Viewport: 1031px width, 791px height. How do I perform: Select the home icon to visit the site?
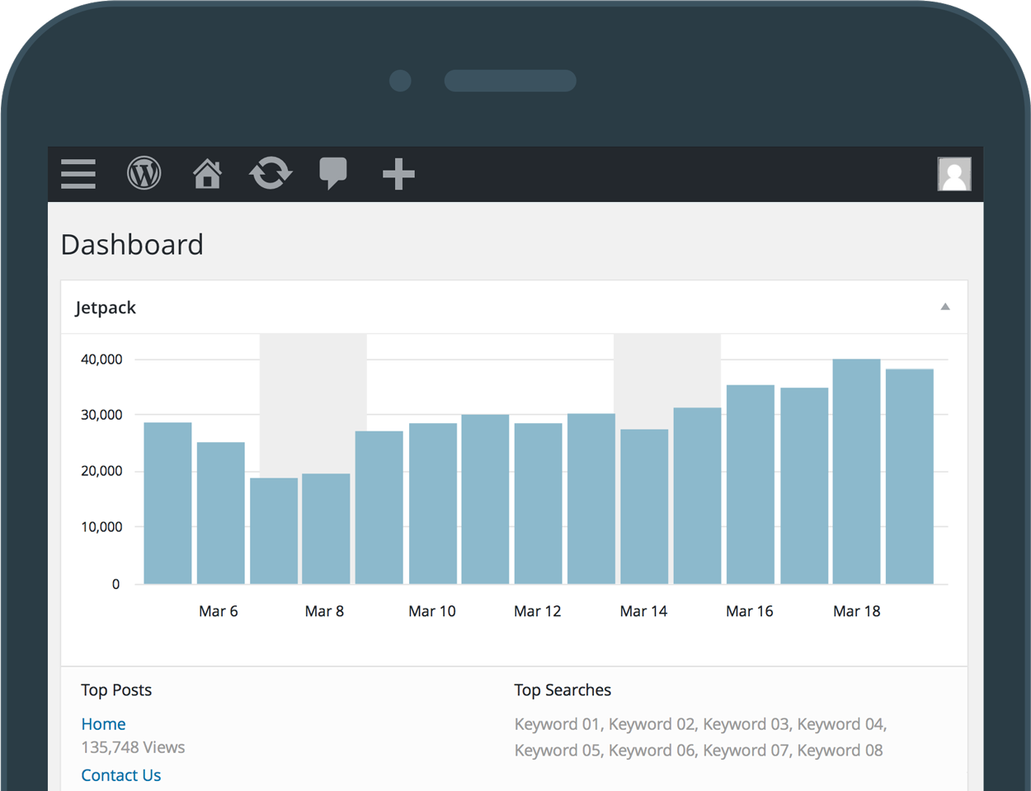207,174
